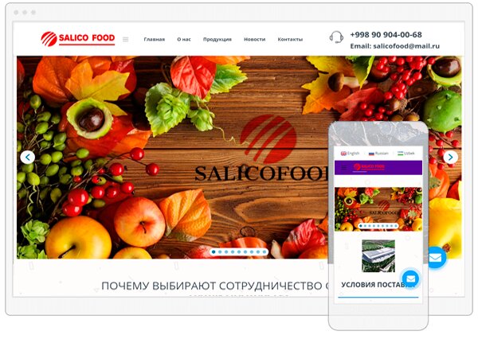478x339 pixels.
Task: Select first slider dot in mobile preview
Action: (361, 226)
